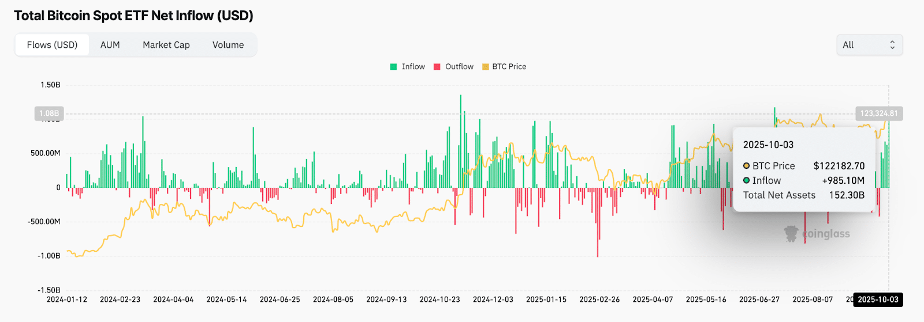Click the green Inflow dot in tooltip
This screenshot has height=322, width=924.
click(x=746, y=180)
